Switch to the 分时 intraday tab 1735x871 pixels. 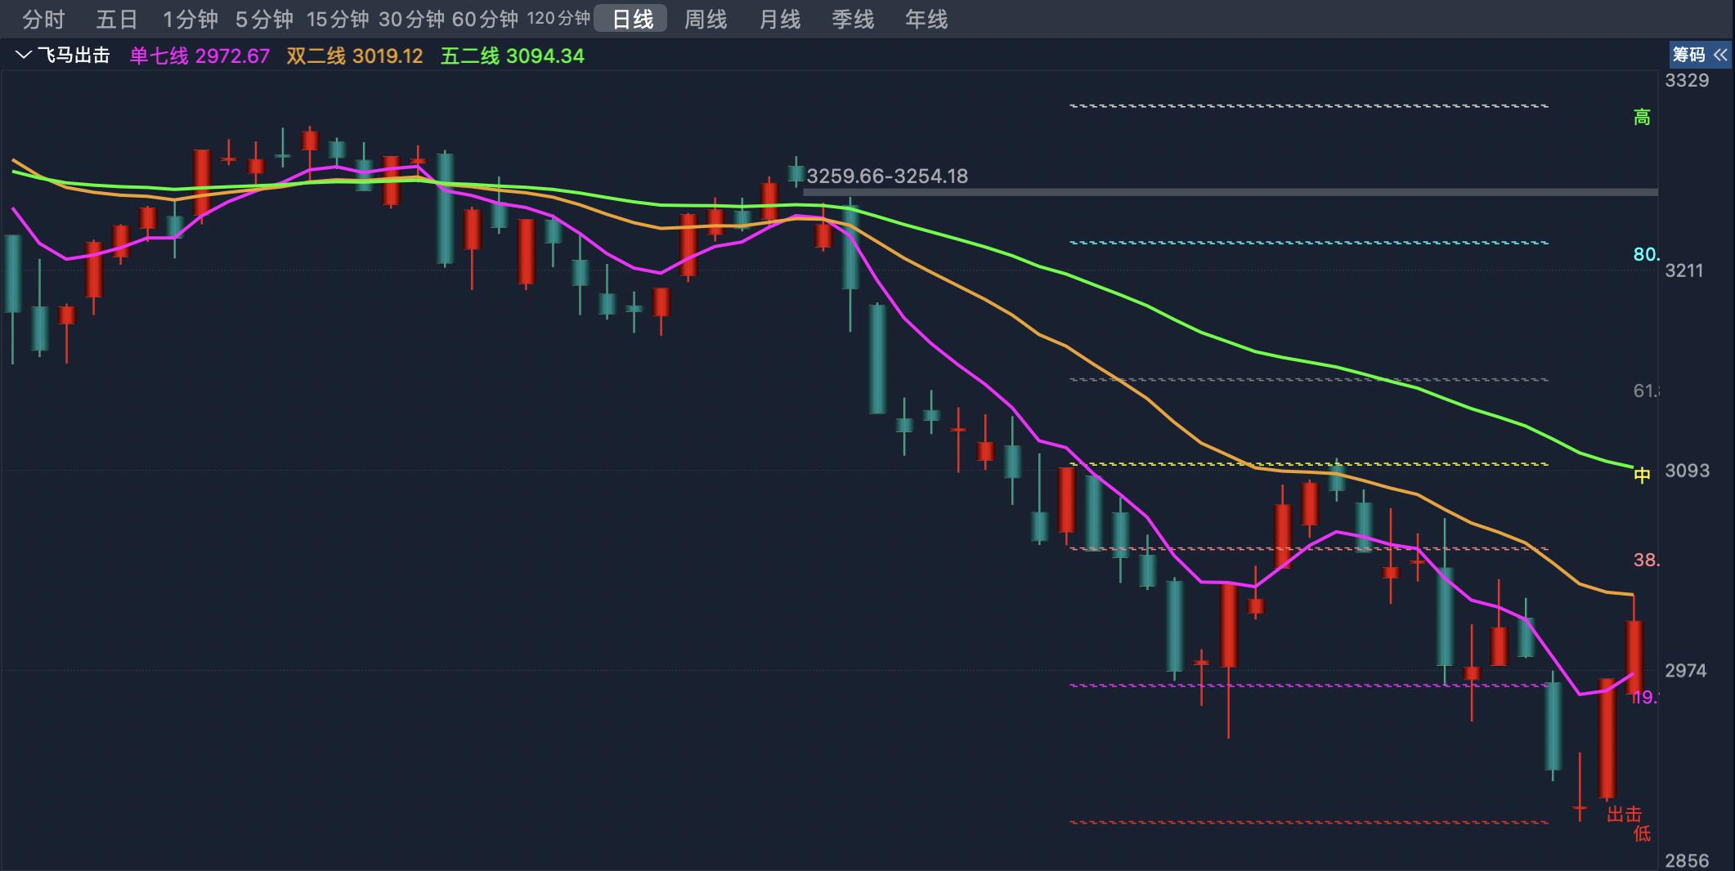43,19
